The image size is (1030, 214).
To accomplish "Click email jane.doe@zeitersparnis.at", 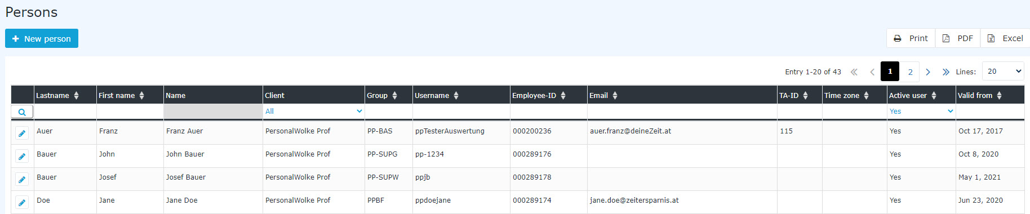I will (x=634, y=200).
